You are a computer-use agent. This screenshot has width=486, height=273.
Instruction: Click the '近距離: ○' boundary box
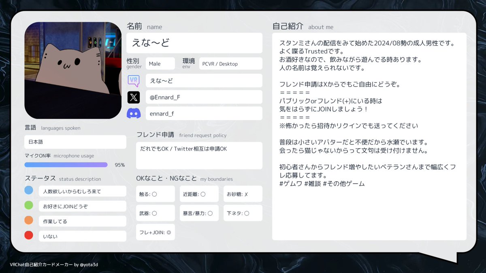coord(199,194)
